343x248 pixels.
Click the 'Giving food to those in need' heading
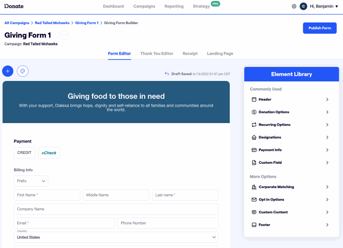(x=116, y=96)
